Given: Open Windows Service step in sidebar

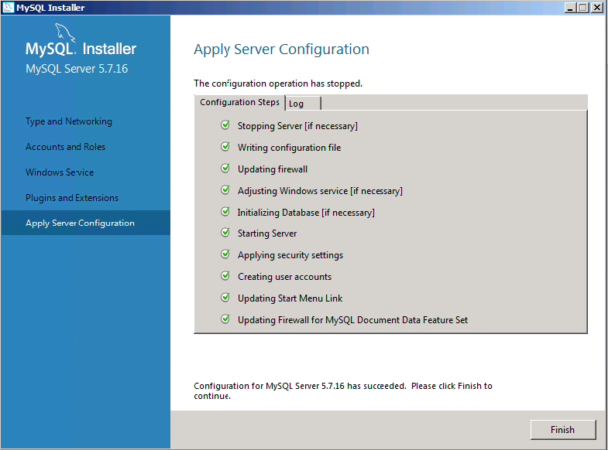Looking at the screenshot, I should [60, 172].
